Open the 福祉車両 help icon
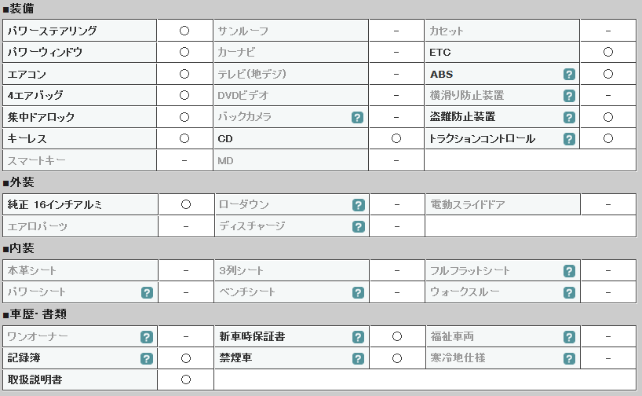This screenshot has height=396, width=642. coord(569,337)
